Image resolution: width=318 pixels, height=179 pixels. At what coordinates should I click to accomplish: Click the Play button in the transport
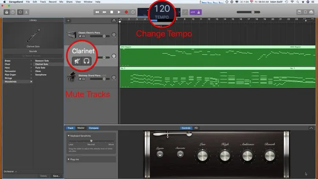119,12
